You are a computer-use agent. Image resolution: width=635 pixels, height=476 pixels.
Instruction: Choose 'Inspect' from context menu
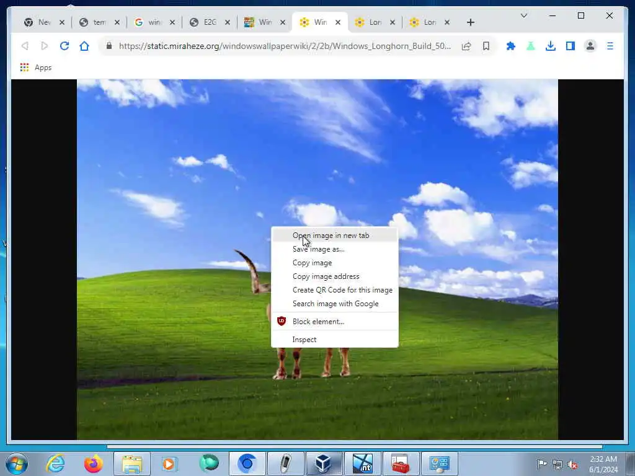coord(334,340)
